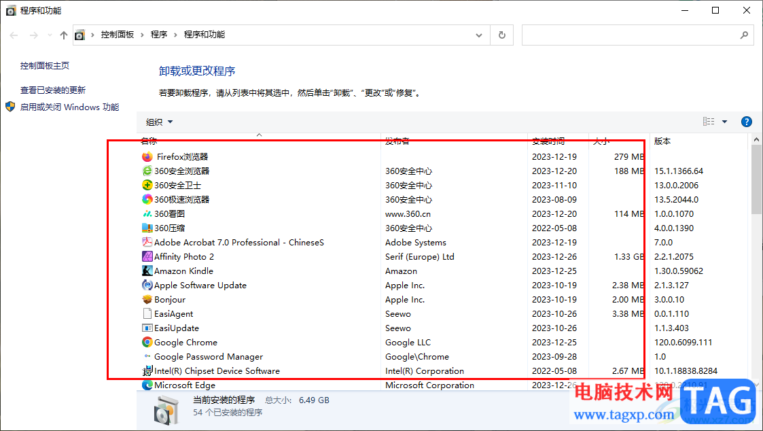The width and height of the screenshot is (763, 431).
Task: Click the scrollbar up arrow
Action: (x=756, y=140)
